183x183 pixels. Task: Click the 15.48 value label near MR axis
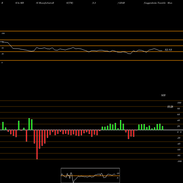click(170, 107)
